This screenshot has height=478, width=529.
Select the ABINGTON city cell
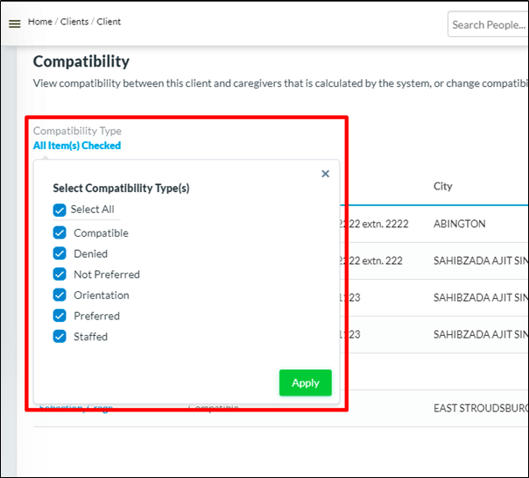[459, 224]
